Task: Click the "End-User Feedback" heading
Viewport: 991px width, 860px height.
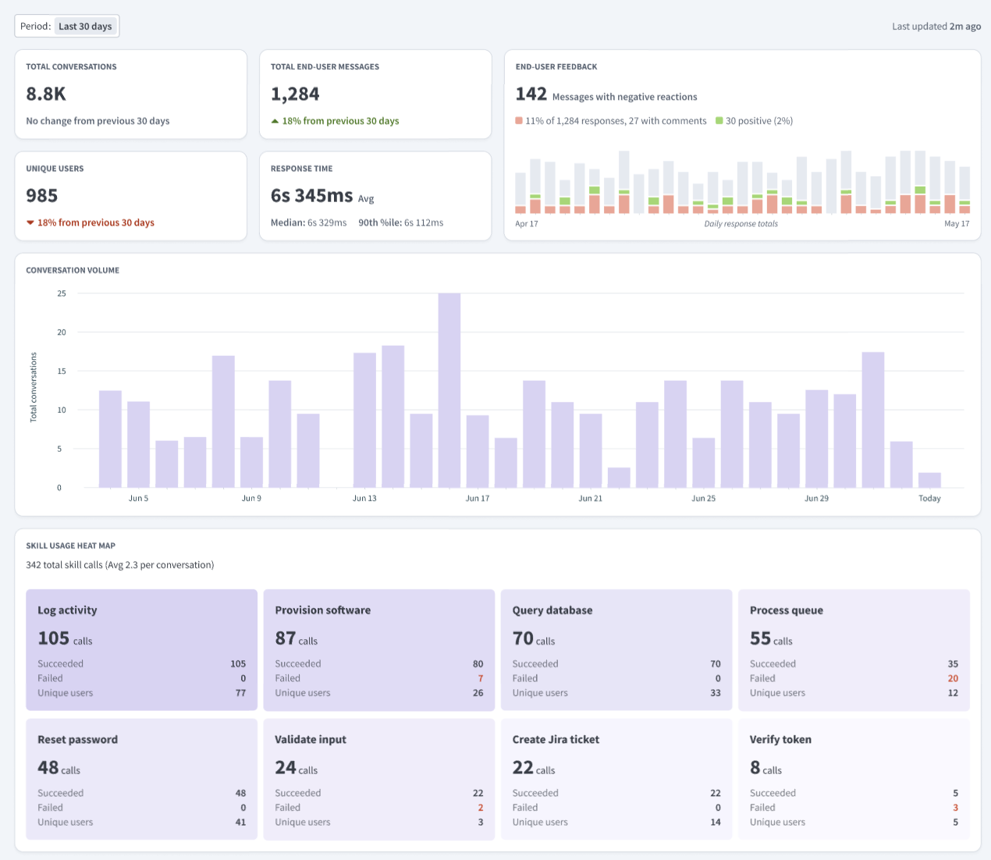Action: click(556, 67)
